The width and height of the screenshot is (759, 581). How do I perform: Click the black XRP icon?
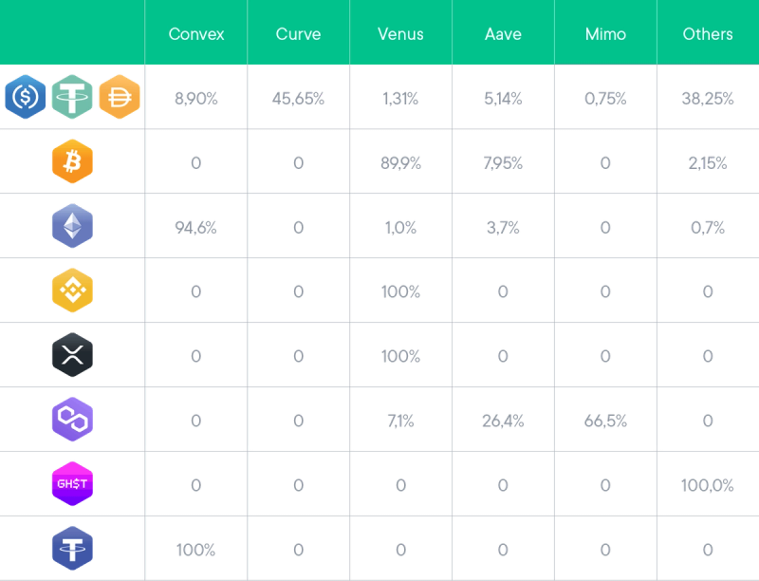(73, 355)
